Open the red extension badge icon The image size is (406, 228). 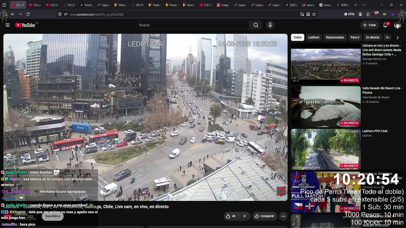[x=376, y=14]
